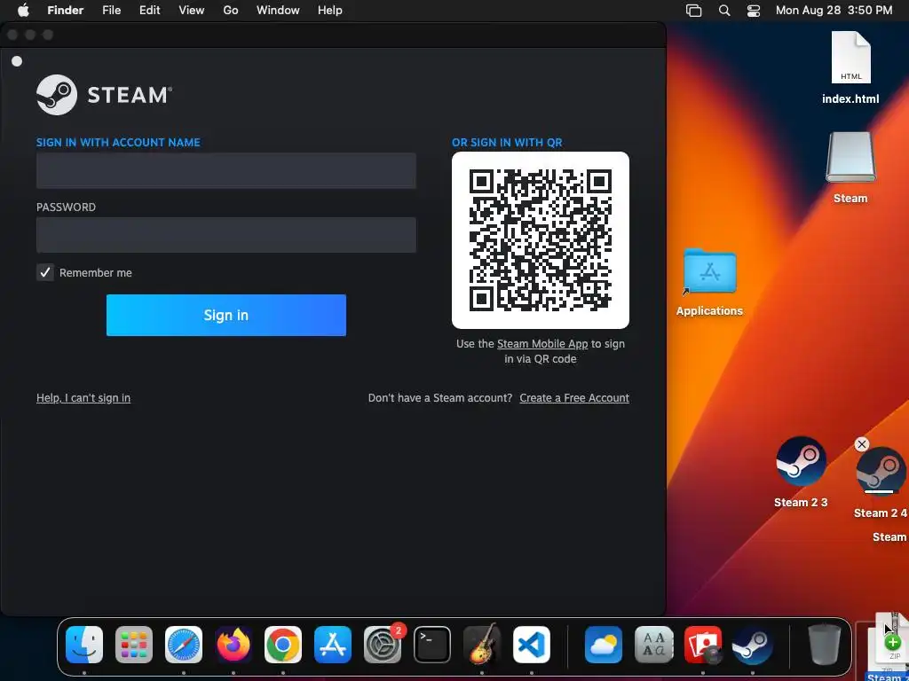This screenshot has height=681, width=909.
Task: Open the Window menu
Action: 278,10
